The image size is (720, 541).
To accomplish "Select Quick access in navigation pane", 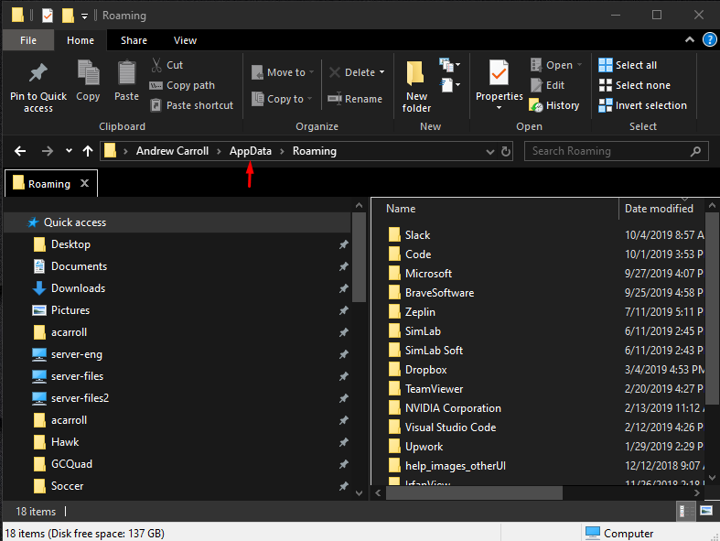I will (x=177, y=222).
